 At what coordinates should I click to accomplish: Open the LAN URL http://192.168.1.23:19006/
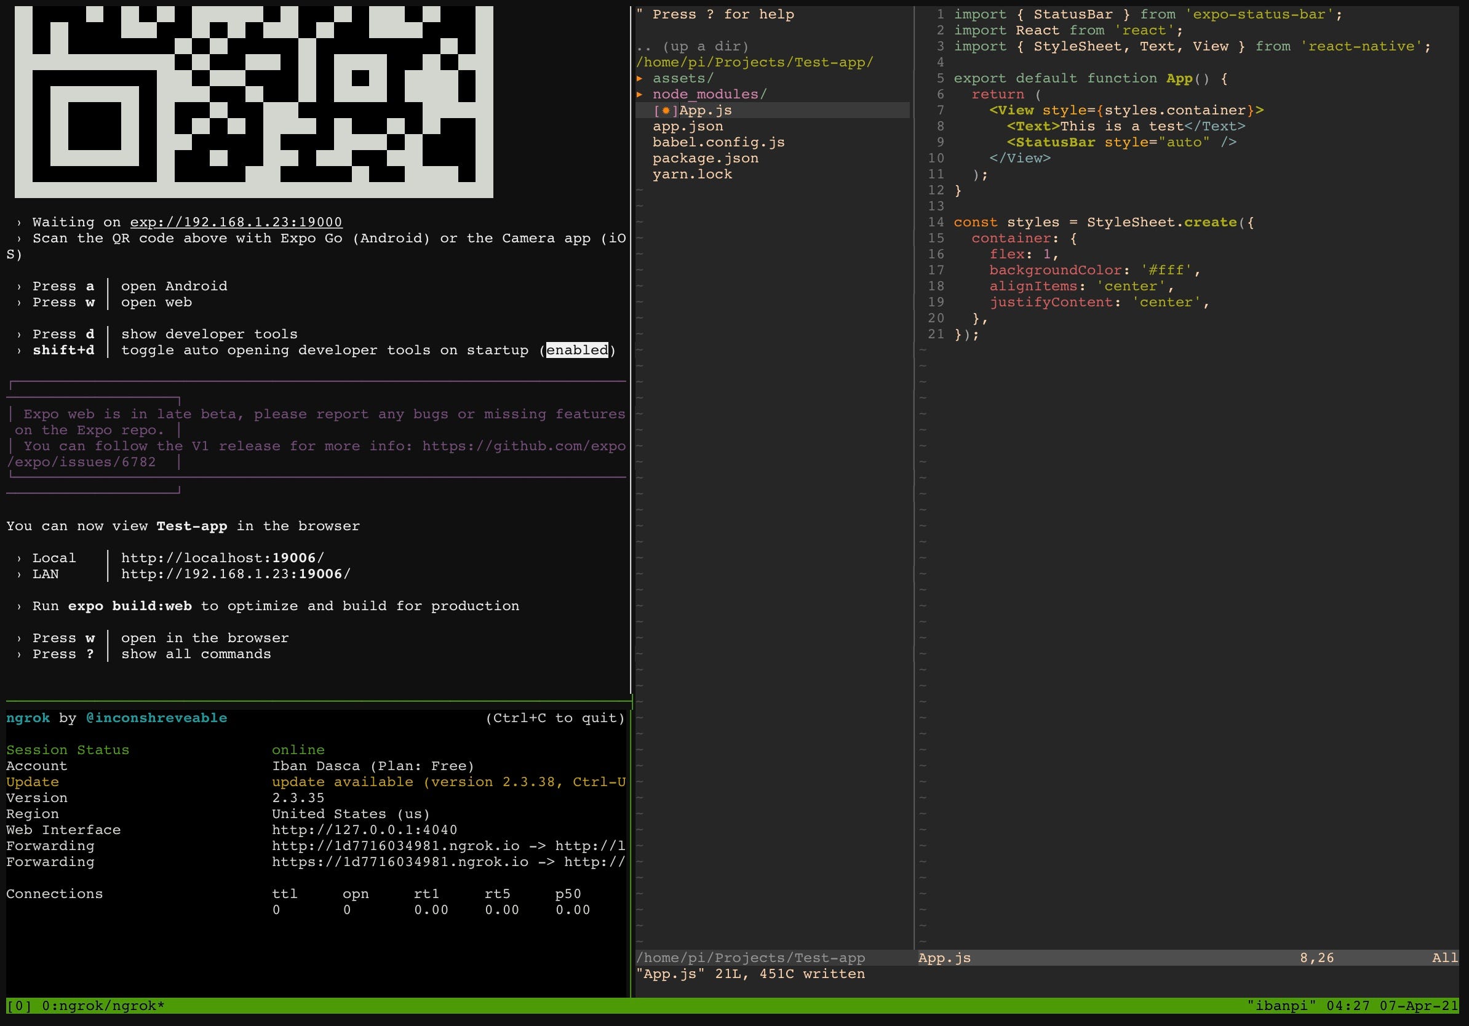(x=236, y=574)
